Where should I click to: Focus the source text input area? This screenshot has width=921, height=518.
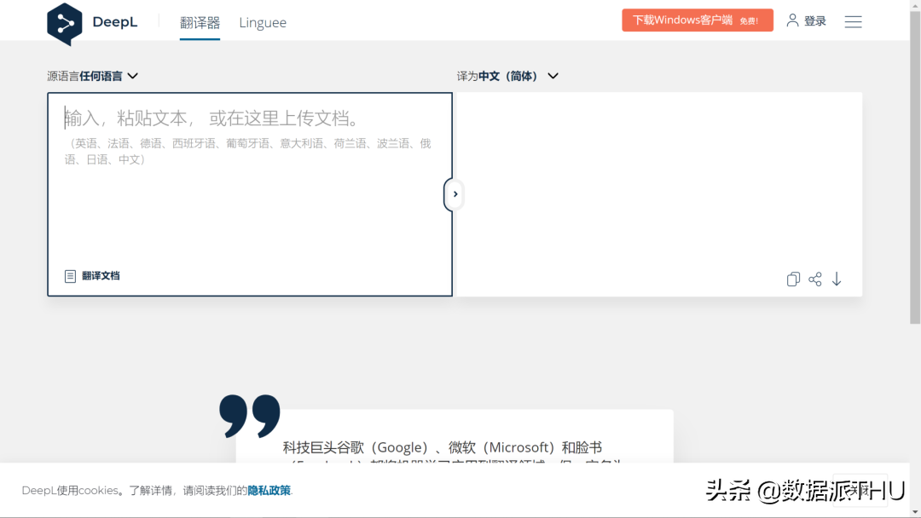(x=250, y=194)
